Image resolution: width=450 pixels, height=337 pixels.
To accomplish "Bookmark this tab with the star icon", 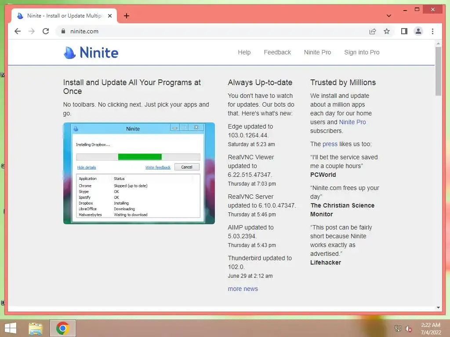I will 387,31.
